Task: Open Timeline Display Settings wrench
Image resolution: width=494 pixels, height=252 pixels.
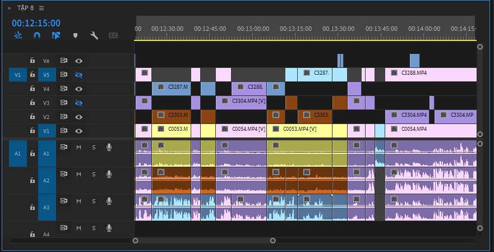Action: pos(94,35)
